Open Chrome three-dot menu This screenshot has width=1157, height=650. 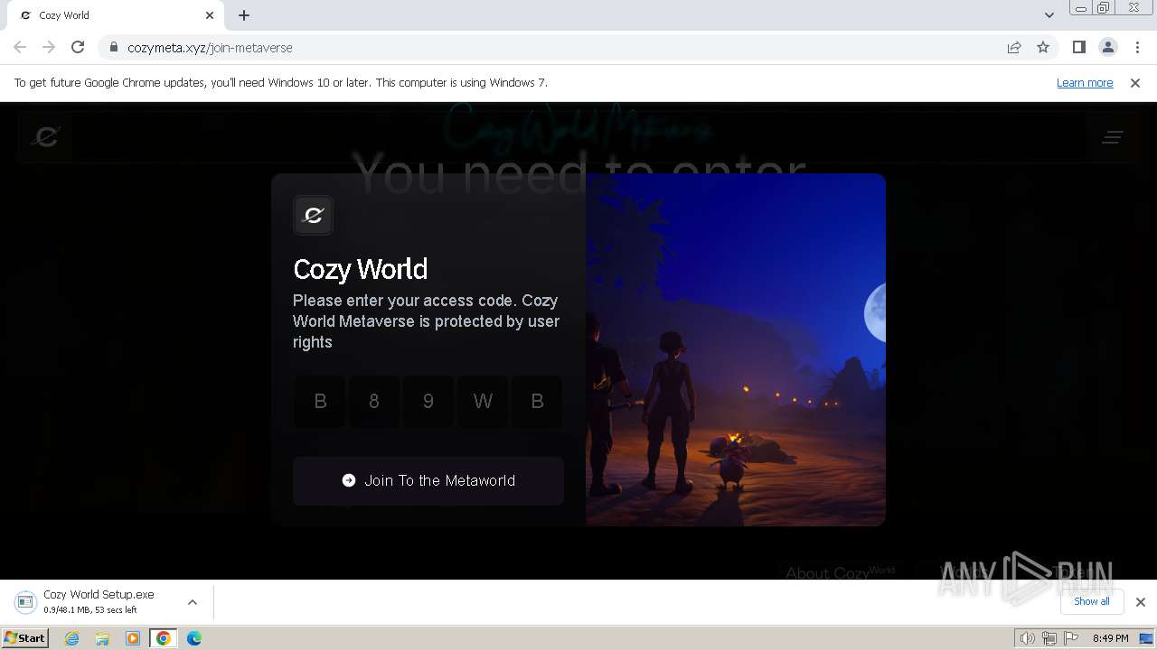1137,47
